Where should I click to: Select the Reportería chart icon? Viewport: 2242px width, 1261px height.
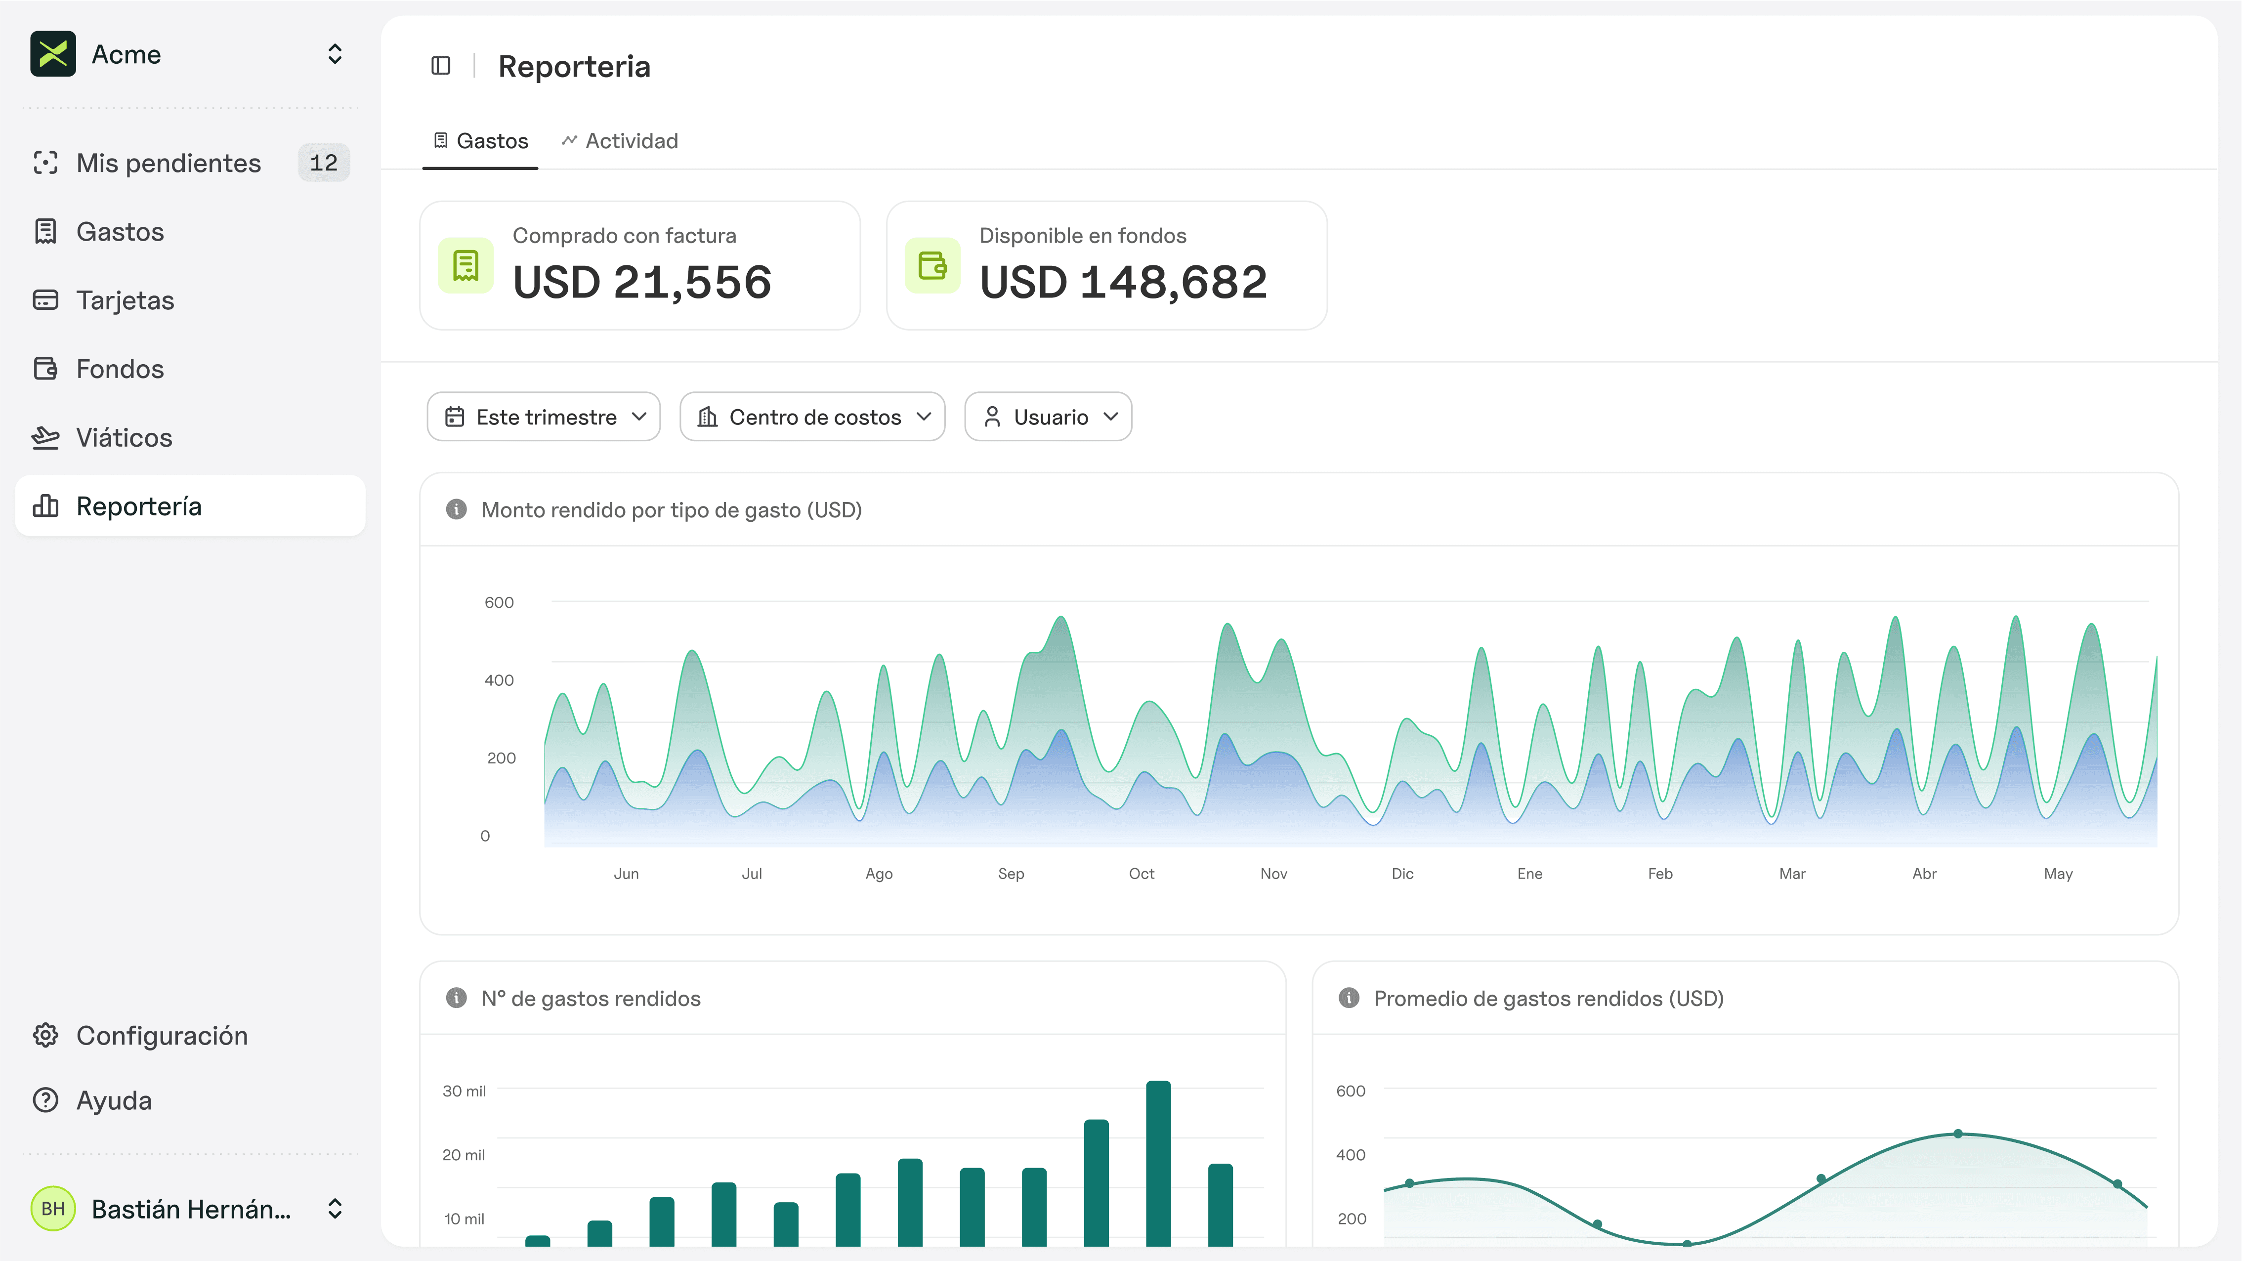click(46, 505)
